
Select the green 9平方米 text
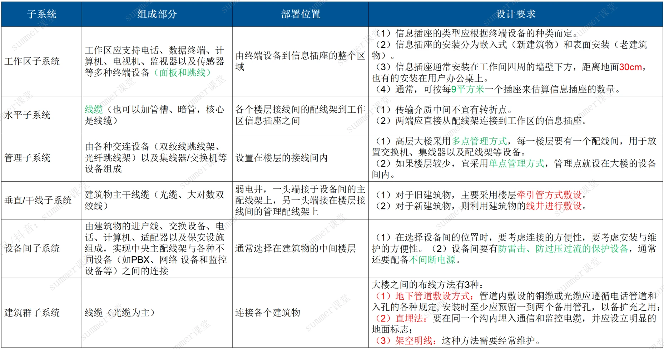467,89
